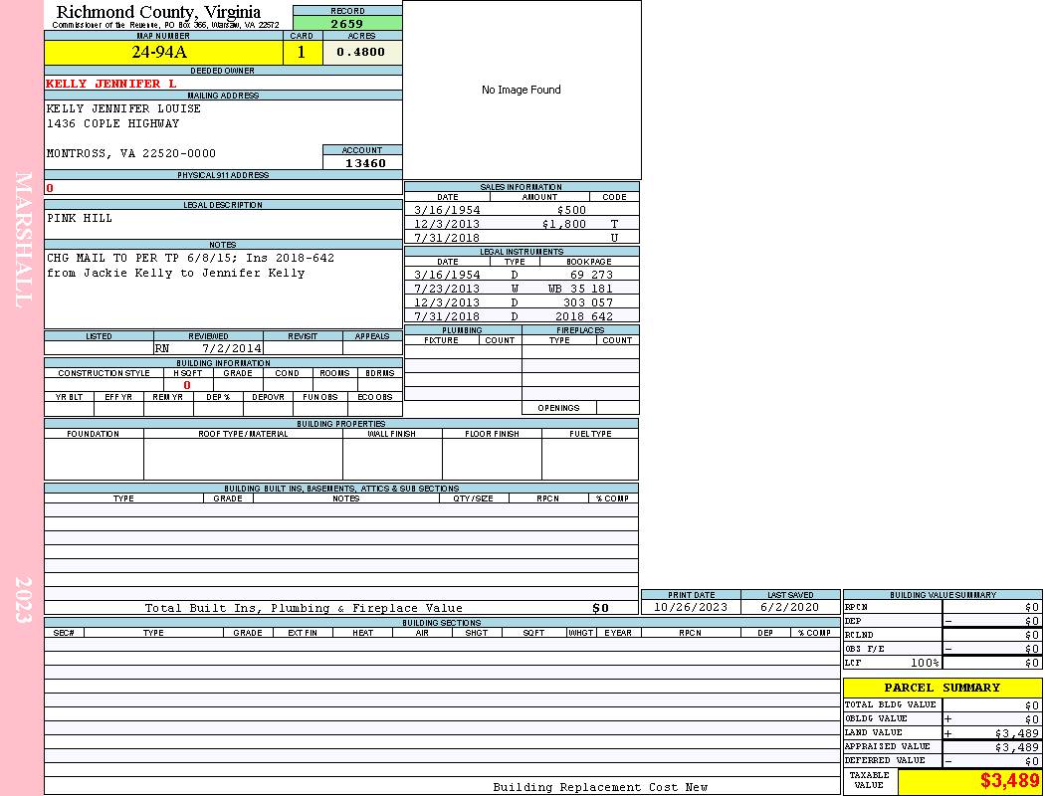Image resolution: width=1045 pixels, height=796 pixels.
Task: Select the print date 10/26/2023
Action: tap(691, 607)
